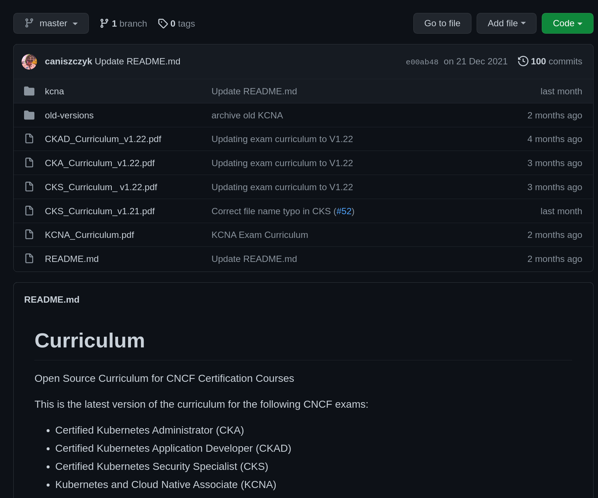Click 'Certified Kubernetes Security Specialist (CKS)' item
The width and height of the screenshot is (598, 498).
(162, 467)
